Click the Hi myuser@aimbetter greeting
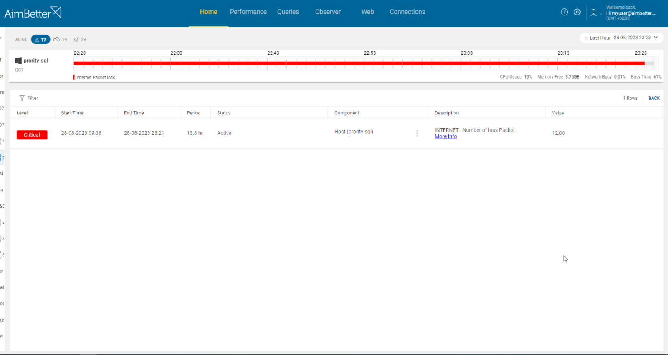Screen dimensions: 668x355 (631, 13)
